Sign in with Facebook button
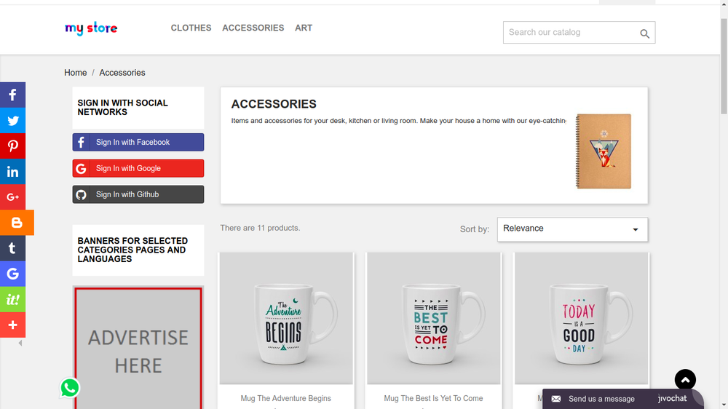The image size is (728, 409). [138, 143]
